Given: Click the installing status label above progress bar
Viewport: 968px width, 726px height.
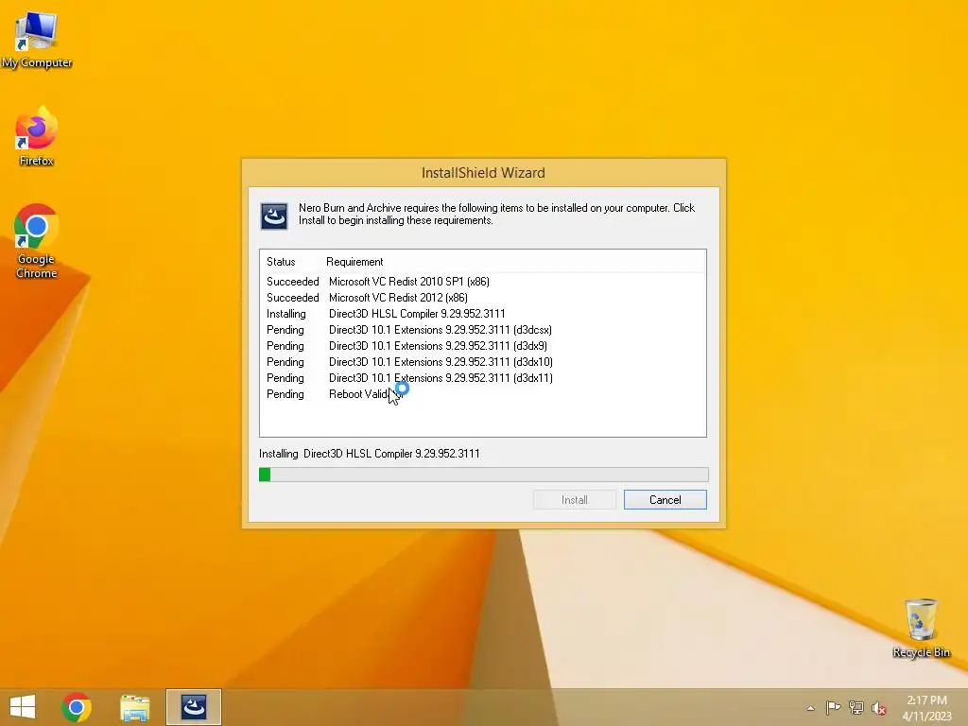Looking at the screenshot, I should tap(370, 454).
